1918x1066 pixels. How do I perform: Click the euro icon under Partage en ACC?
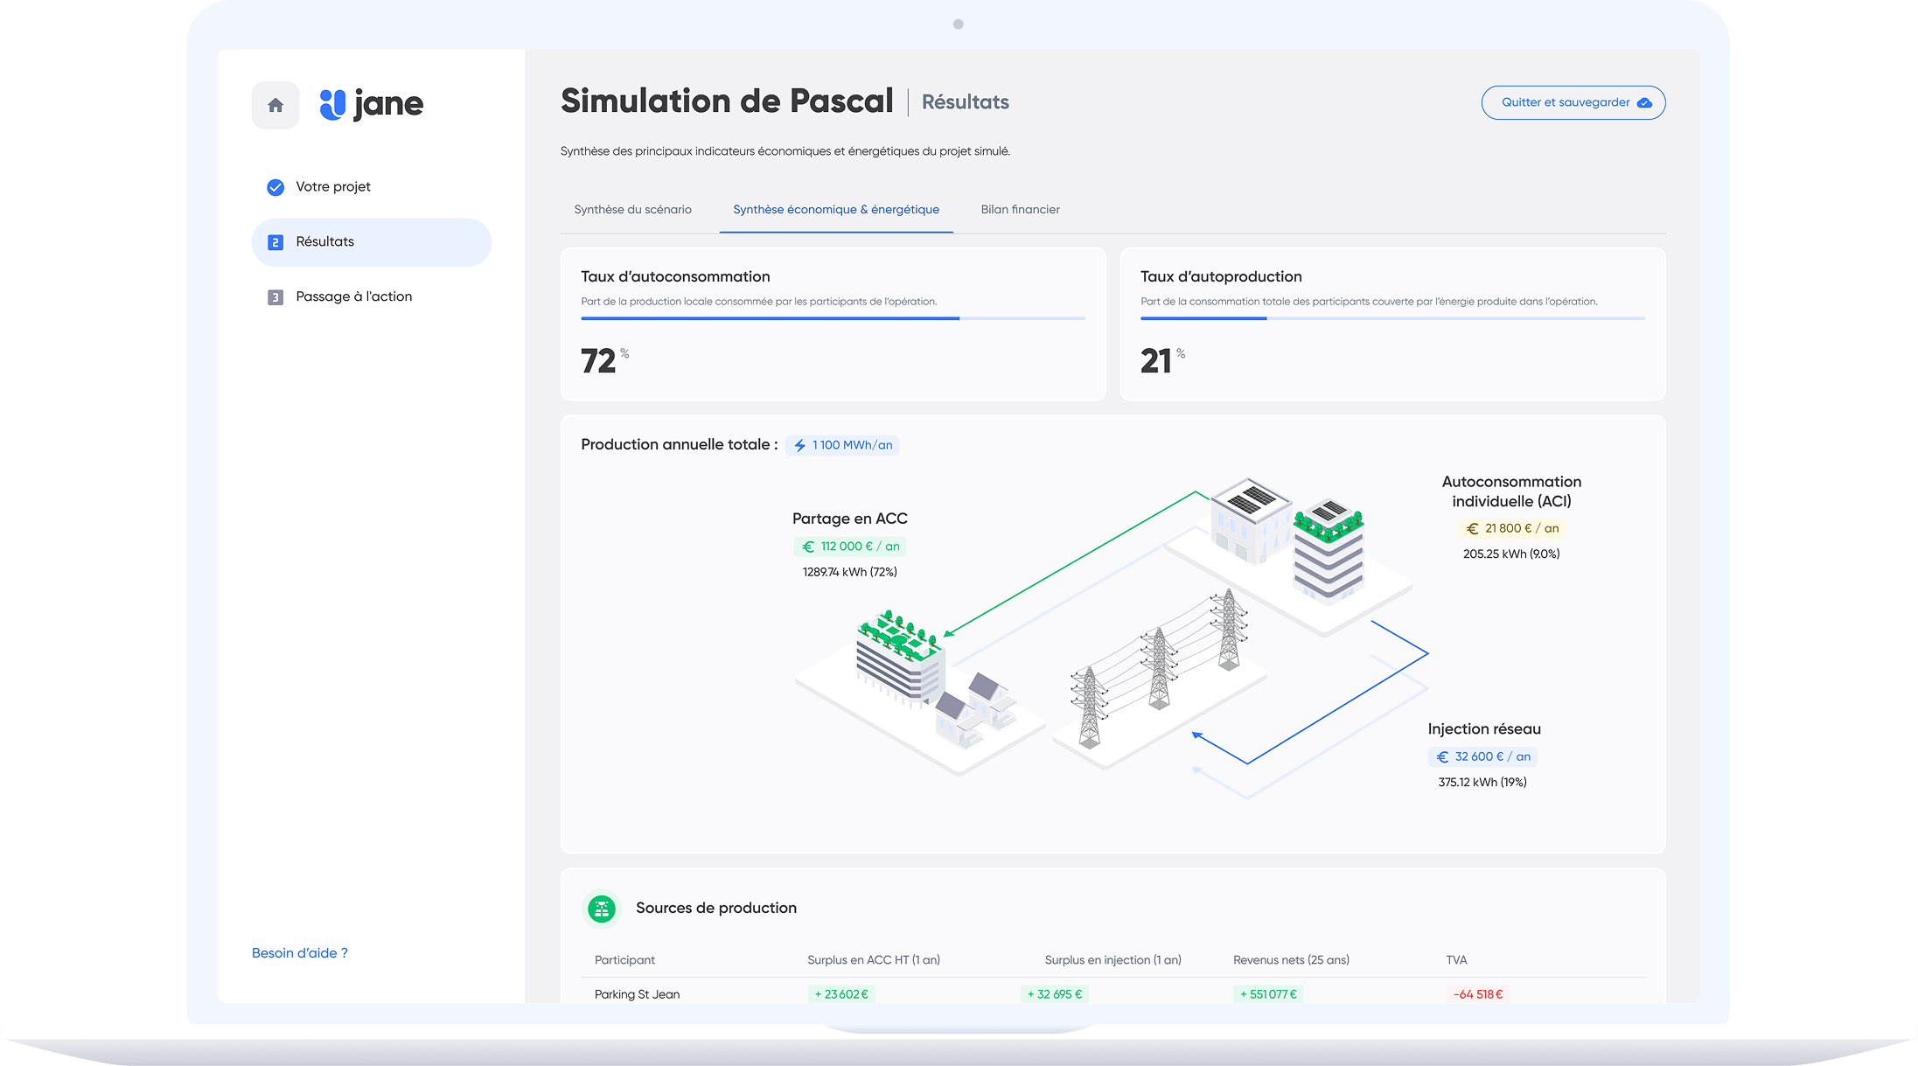click(808, 547)
